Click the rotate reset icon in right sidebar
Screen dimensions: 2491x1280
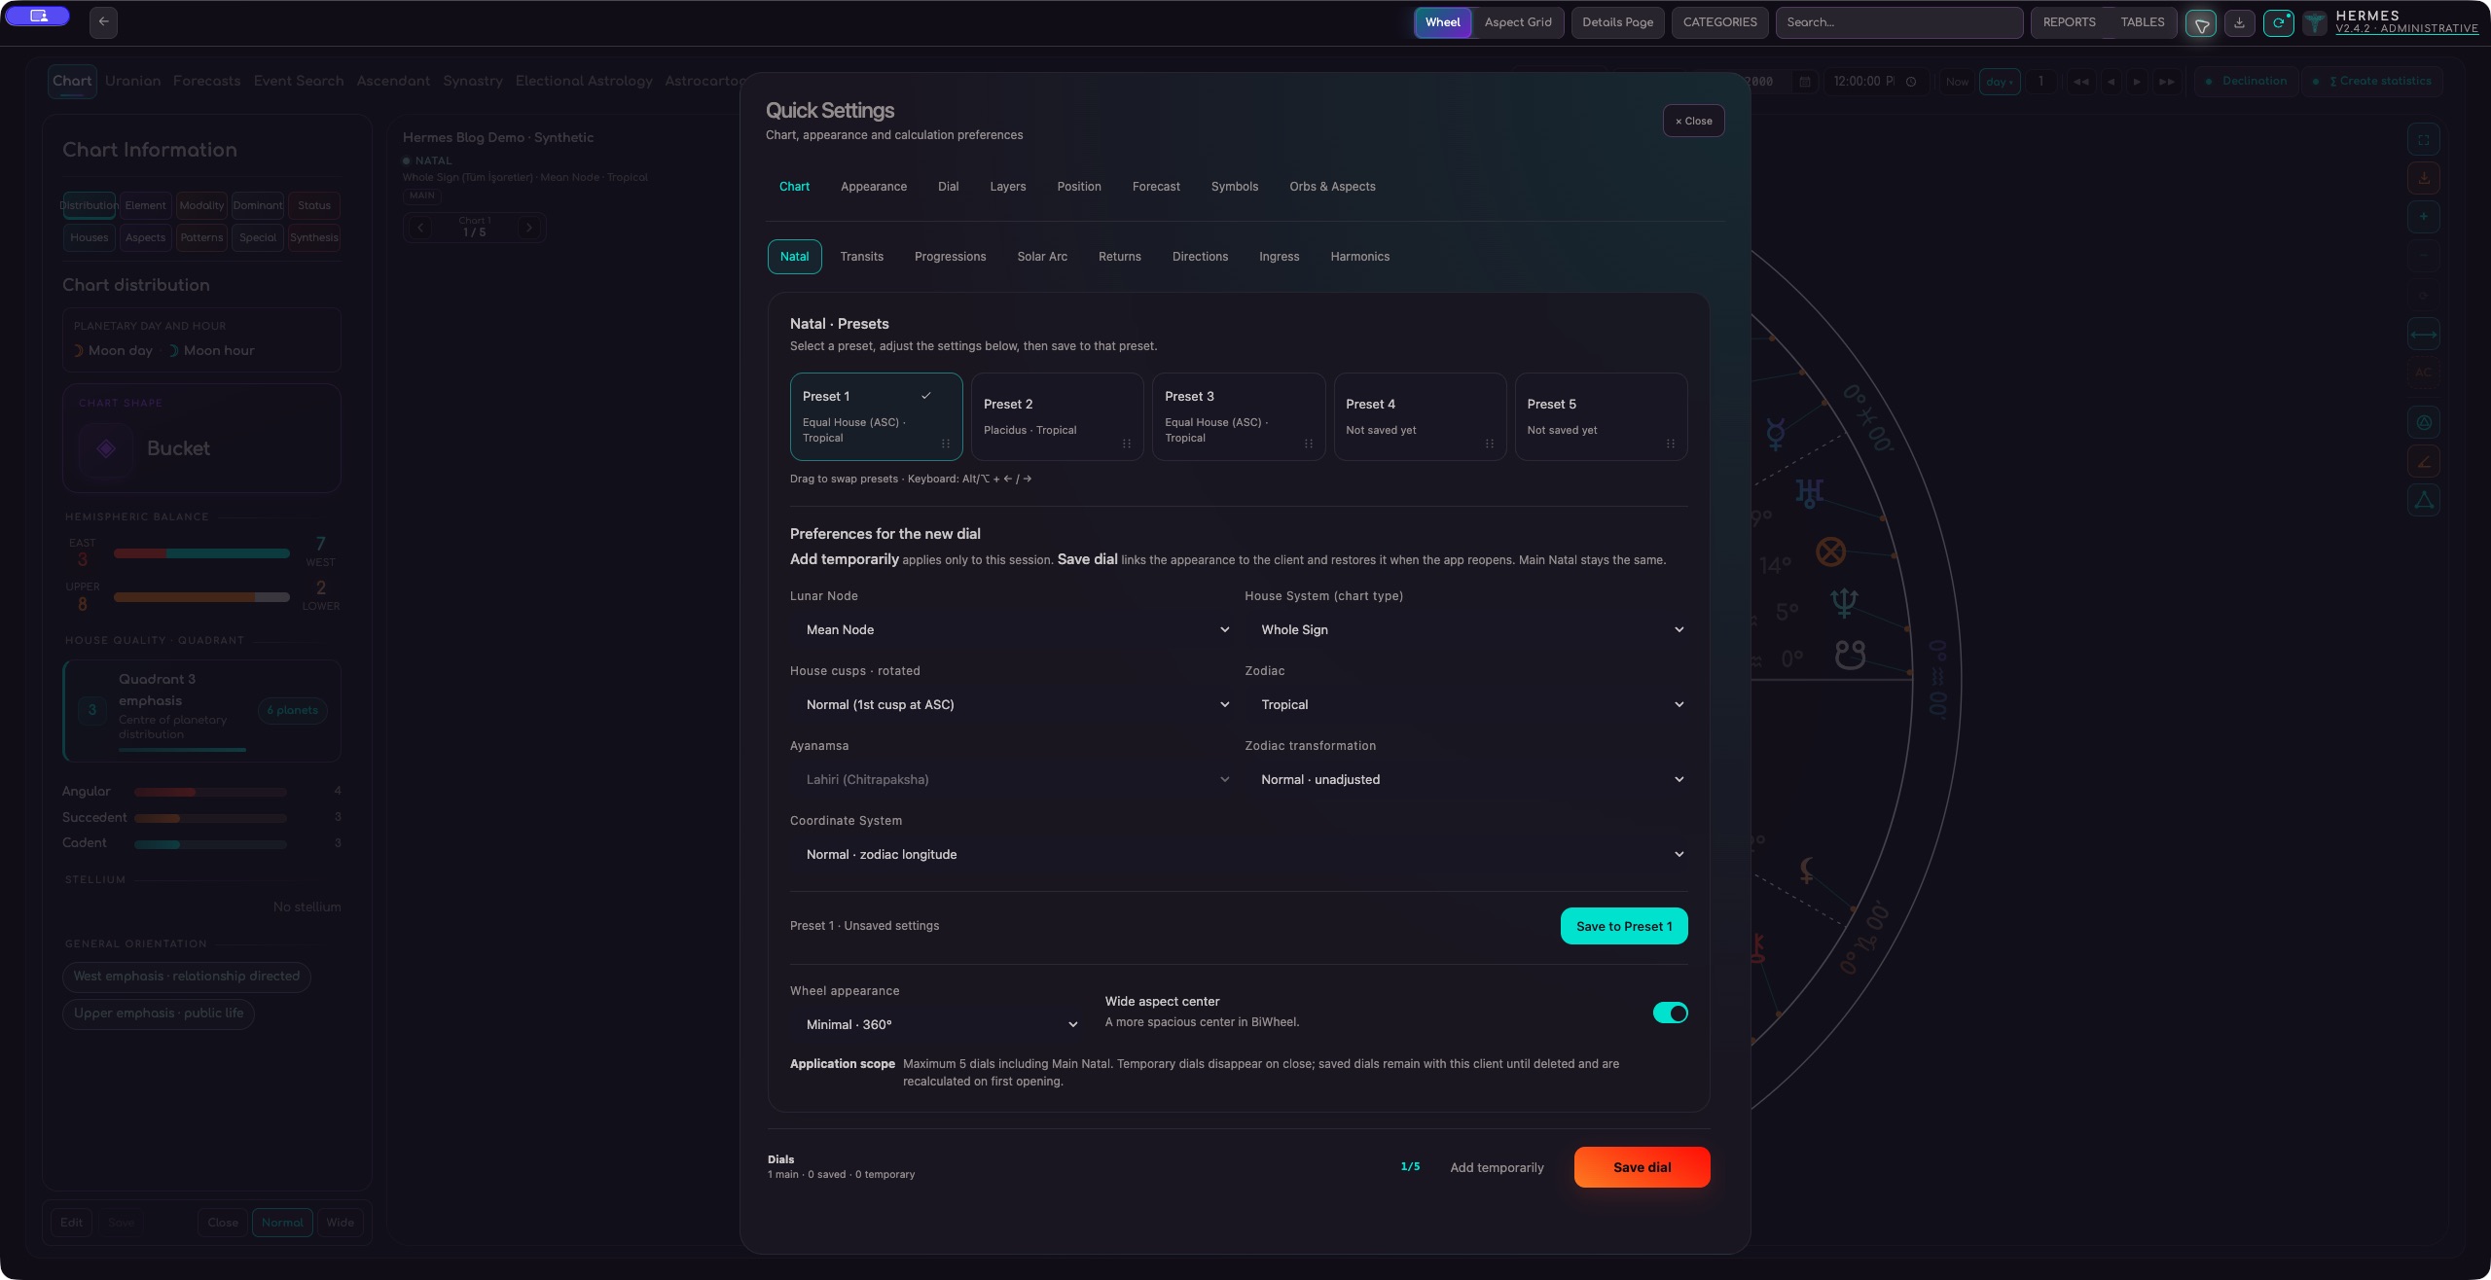click(x=2423, y=295)
